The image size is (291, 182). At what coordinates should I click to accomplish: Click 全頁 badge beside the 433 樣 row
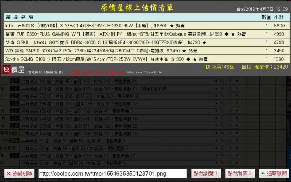[14, 88]
